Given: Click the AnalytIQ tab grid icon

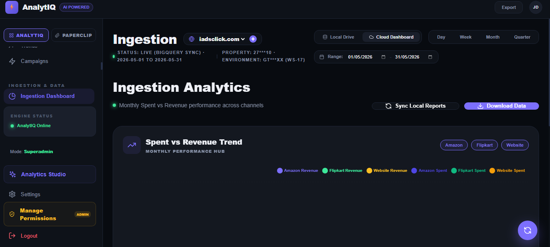Looking at the screenshot, I should pyautogui.click(x=11, y=35).
